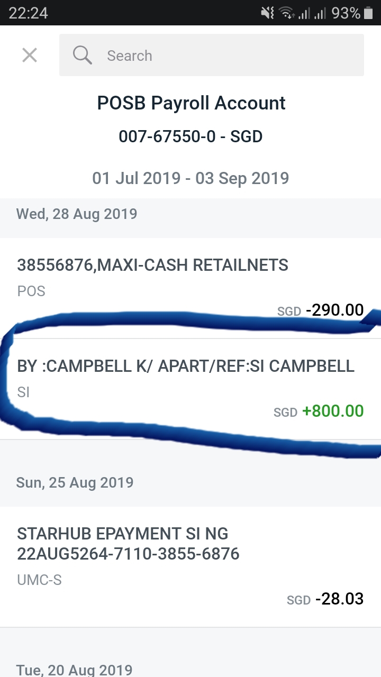Tap the mute/vibrate status bar icon
This screenshot has width=381, height=677.
tap(268, 13)
